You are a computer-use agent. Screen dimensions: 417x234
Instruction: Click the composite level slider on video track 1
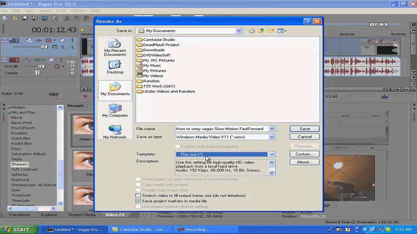[44, 47]
